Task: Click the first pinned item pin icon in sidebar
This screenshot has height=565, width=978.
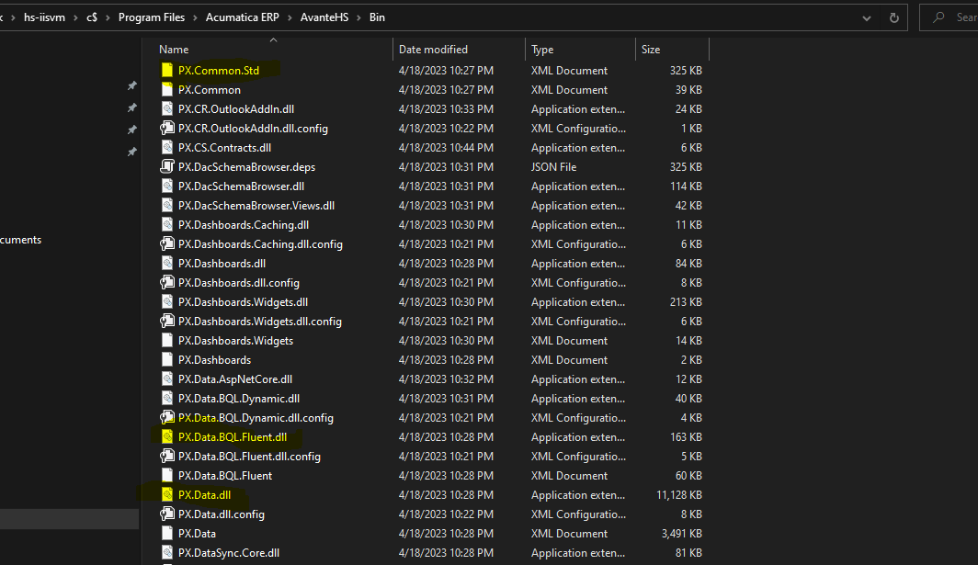Action: point(131,85)
